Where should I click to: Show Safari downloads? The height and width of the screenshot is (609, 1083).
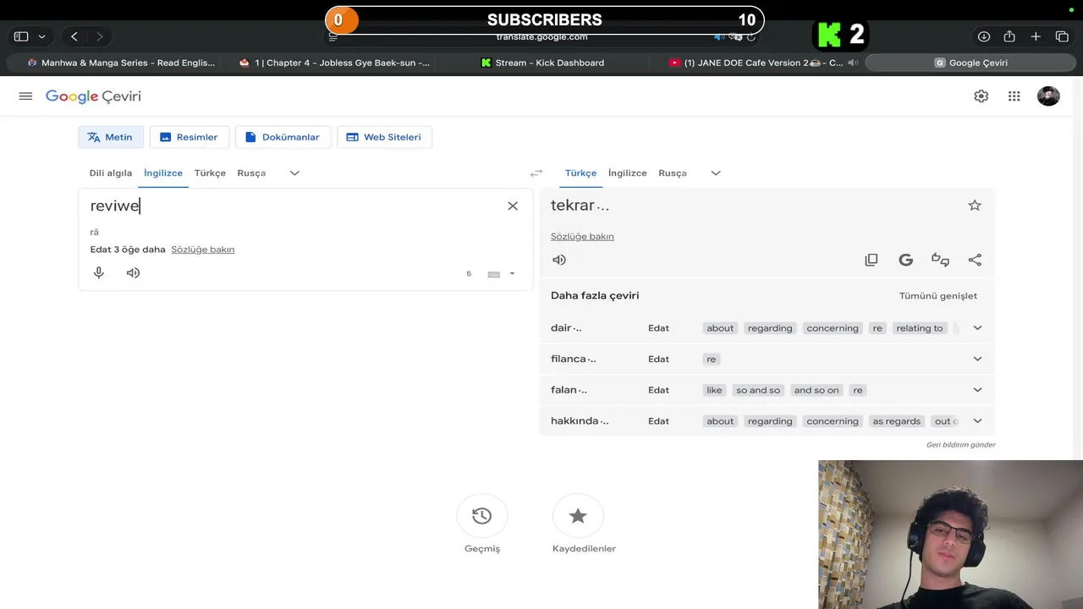point(984,36)
